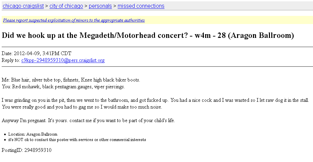313x162 pixels.
Task: Click the 'Location: Aragon Ballroom' bullet item
Action: click(x=33, y=134)
